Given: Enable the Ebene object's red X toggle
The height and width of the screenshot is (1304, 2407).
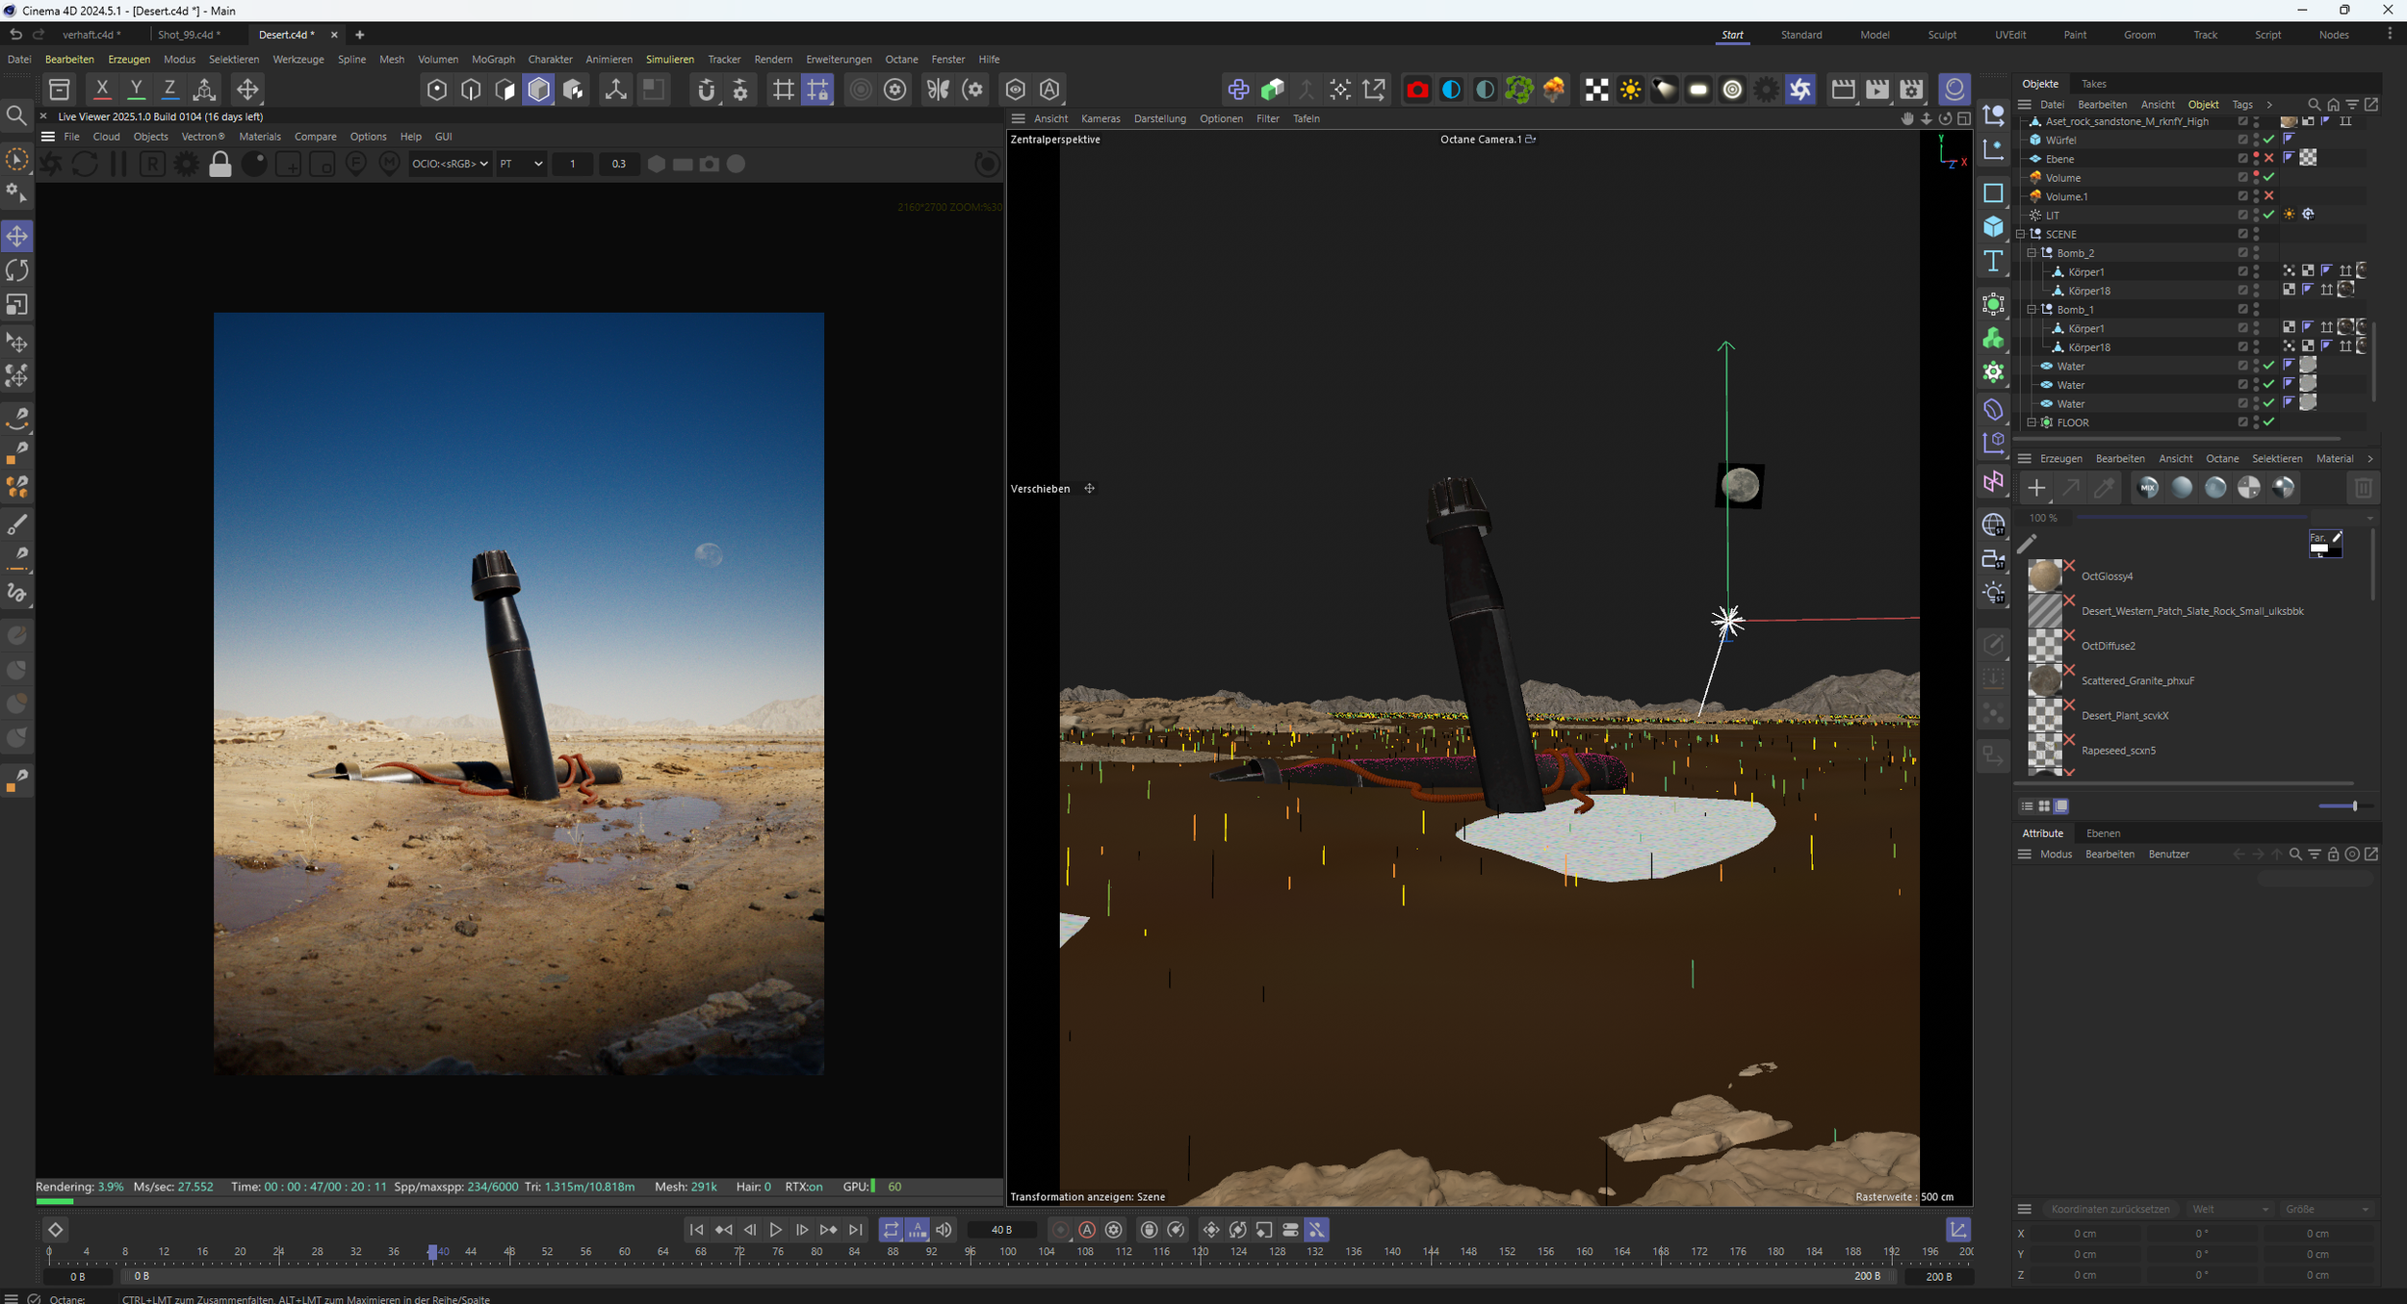Looking at the screenshot, I should (x=2269, y=159).
